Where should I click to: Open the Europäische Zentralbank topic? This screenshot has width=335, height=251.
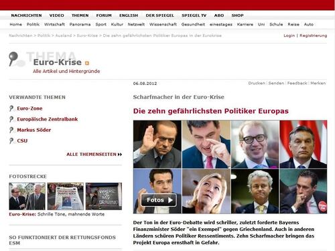click(x=48, y=119)
